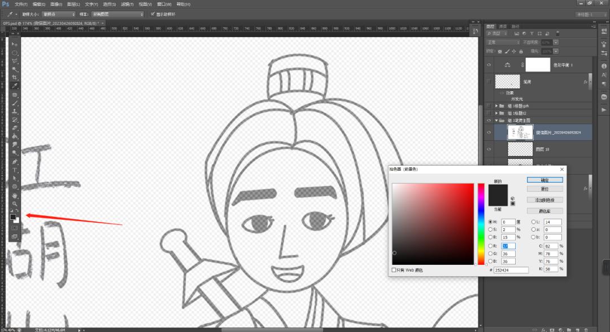Image resolution: width=610 pixels, height=332 pixels.
Task: Check the 只有 Web 颜色 checkbox
Action: (x=394, y=271)
